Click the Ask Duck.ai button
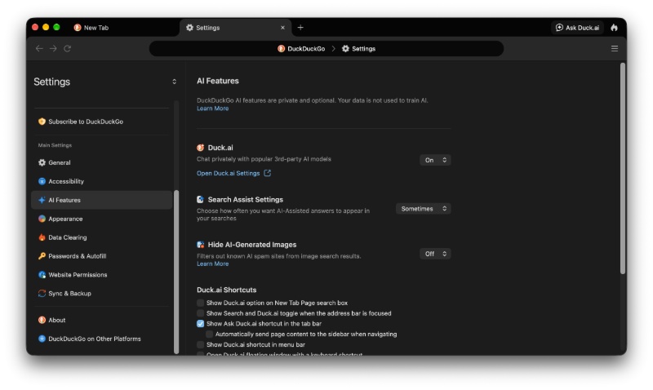The width and height of the screenshot is (653, 390). pos(577,28)
